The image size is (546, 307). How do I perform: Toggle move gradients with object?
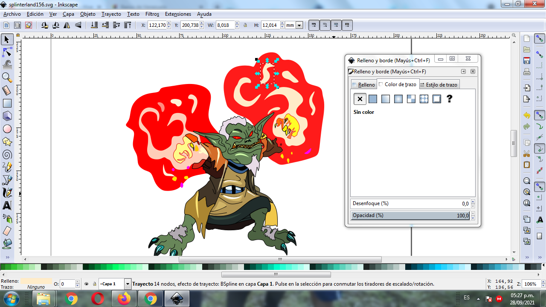[336, 25]
